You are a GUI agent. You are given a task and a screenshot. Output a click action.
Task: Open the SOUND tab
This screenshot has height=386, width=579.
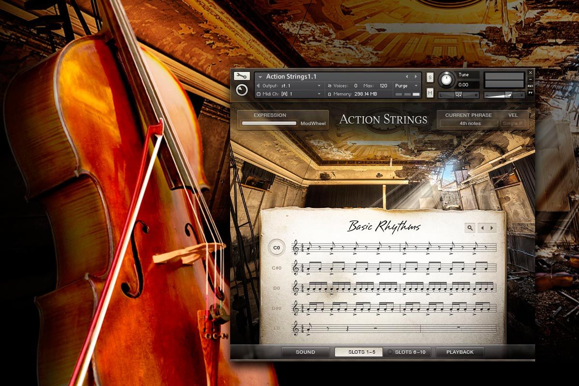305,352
